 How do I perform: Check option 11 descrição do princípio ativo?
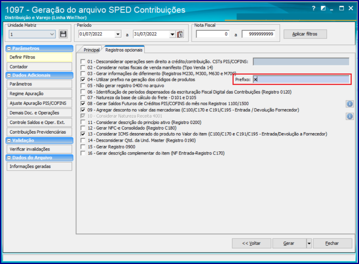[x=83, y=122]
